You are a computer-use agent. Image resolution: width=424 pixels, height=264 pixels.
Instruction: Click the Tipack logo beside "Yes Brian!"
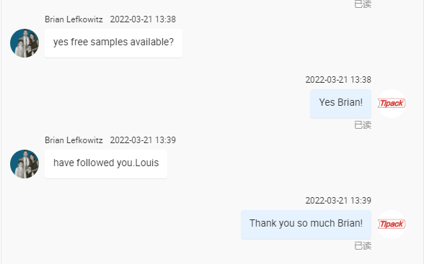click(x=392, y=104)
